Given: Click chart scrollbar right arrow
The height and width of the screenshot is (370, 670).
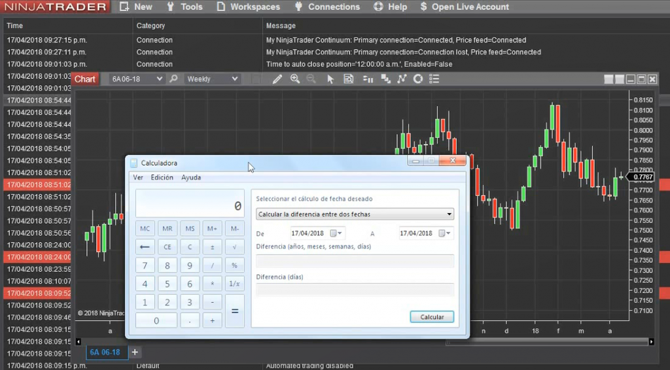Looking at the screenshot, I should tap(651, 341).
